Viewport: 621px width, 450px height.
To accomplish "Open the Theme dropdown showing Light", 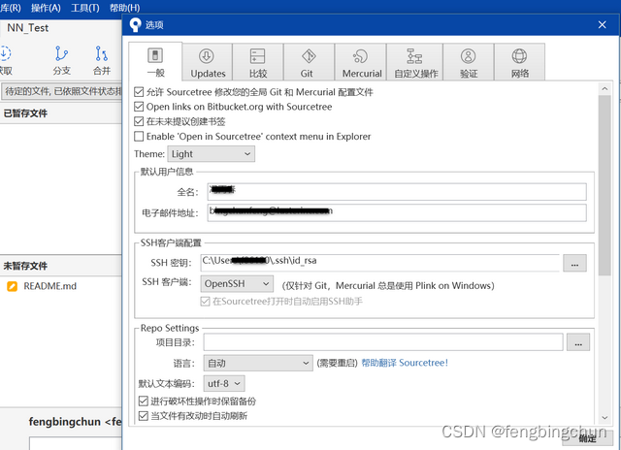I will (x=212, y=154).
